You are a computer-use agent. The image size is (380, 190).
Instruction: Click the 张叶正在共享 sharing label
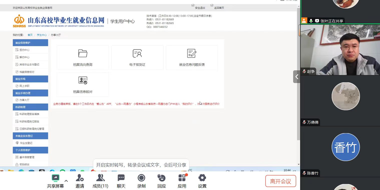pyautogui.click(x=332, y=21)
